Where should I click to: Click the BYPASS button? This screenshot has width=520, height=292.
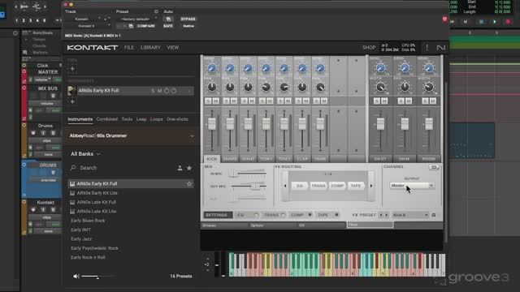click(x=188, y=19)
